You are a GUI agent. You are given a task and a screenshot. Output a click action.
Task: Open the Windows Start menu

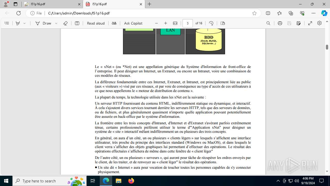tap(6, 181)
